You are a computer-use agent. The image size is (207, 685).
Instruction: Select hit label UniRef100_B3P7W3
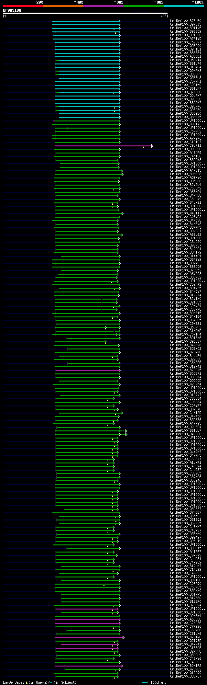tap(186, 160)
